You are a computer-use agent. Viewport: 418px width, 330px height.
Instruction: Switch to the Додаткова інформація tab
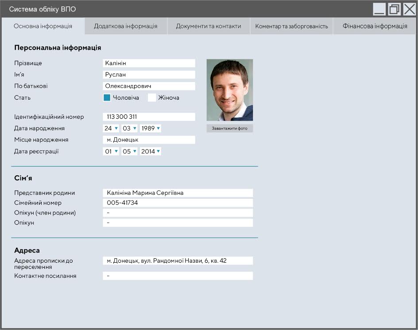pos(125,26)
